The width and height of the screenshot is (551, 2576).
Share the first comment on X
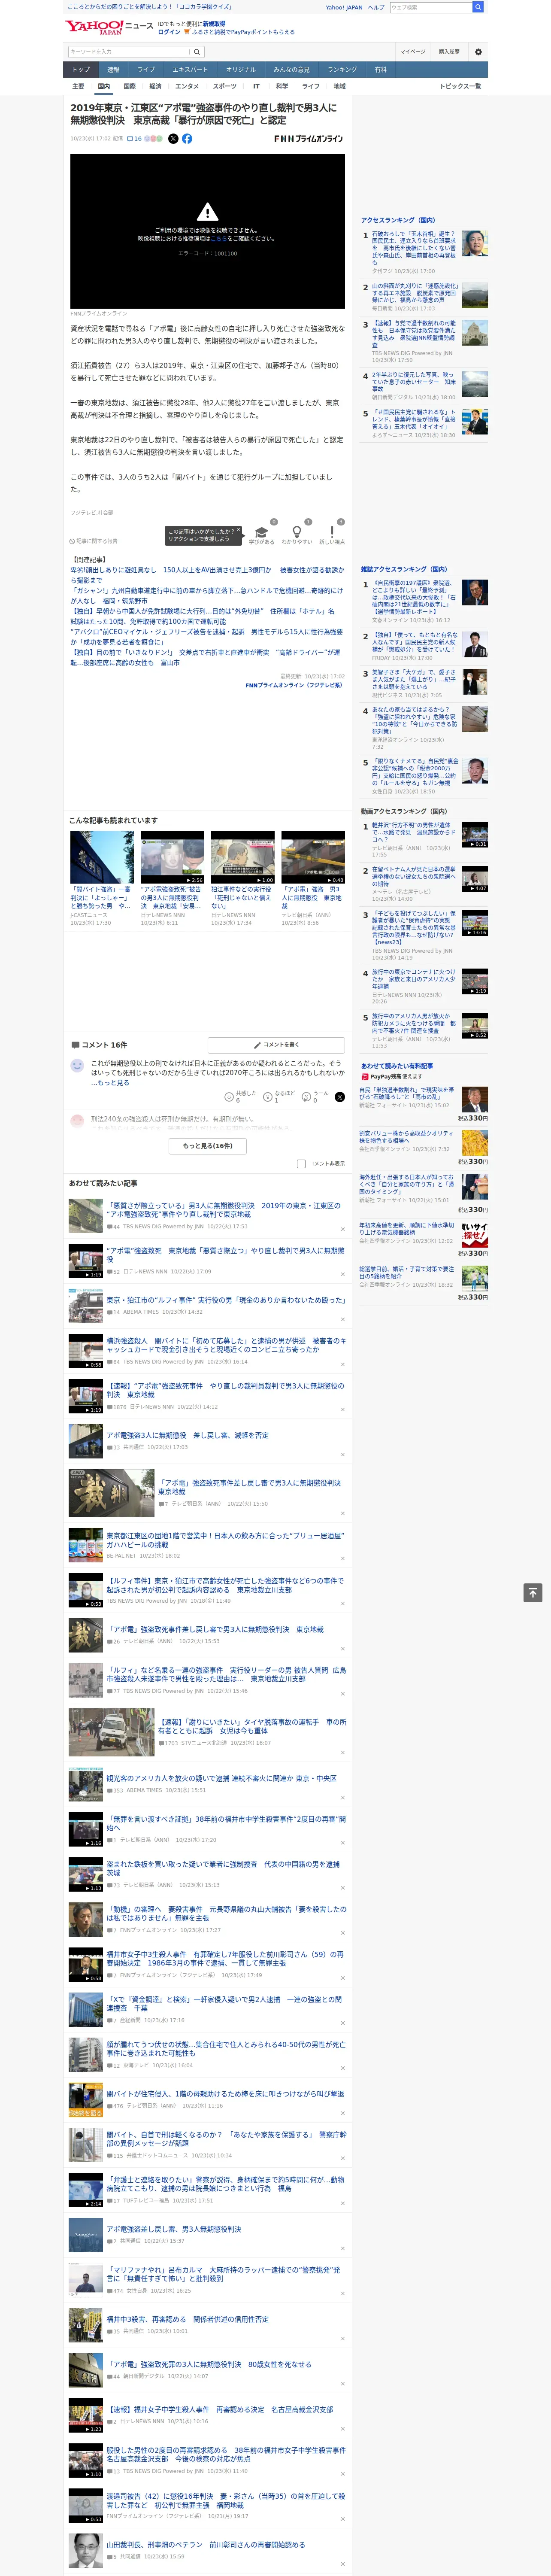(340, 1098)
